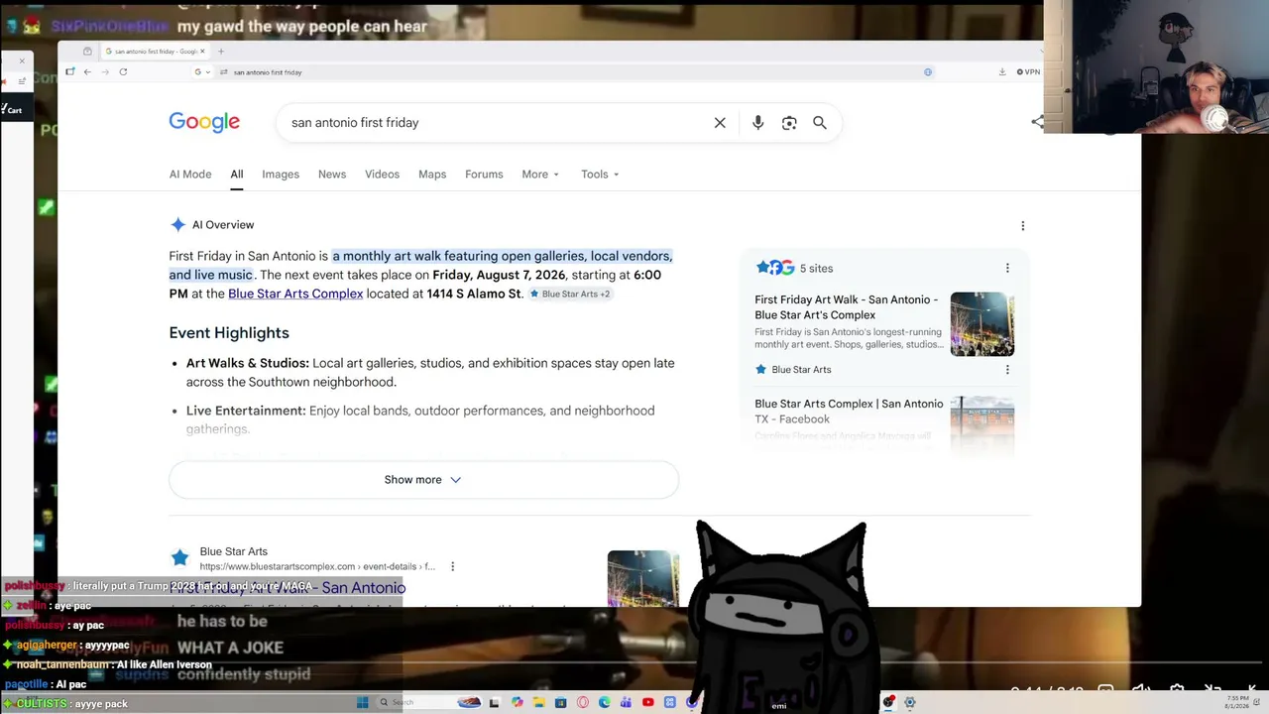
Task: Open the First Friday Art Walk source thumbnail
Action: (982, 324)
